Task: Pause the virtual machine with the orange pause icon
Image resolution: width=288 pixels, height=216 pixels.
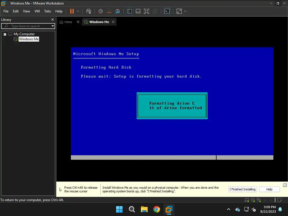Action: 72,11
